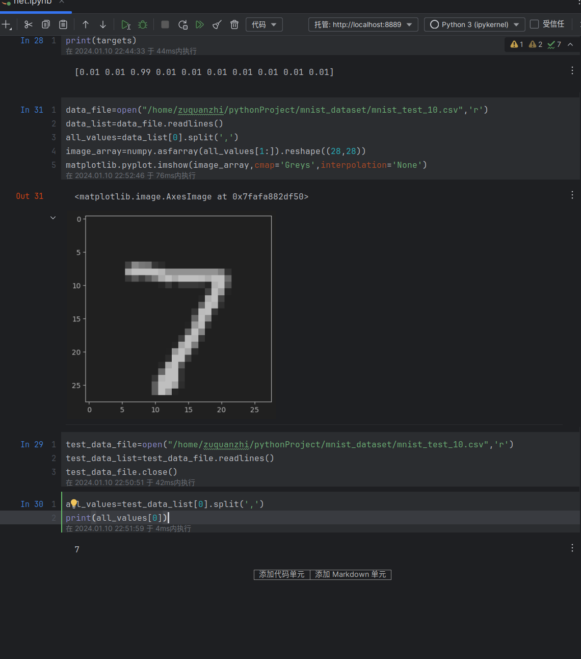Paste cell from clipboard icon
The image size is (581, 659).
tap(63, 24)
